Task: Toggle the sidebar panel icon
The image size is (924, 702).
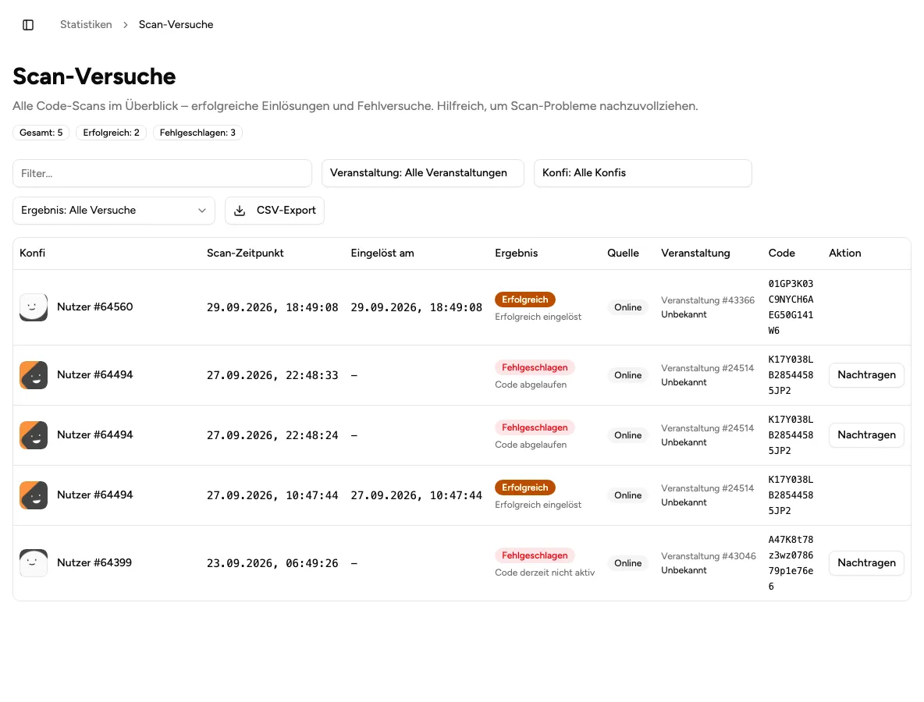Action: click(27, 25)
